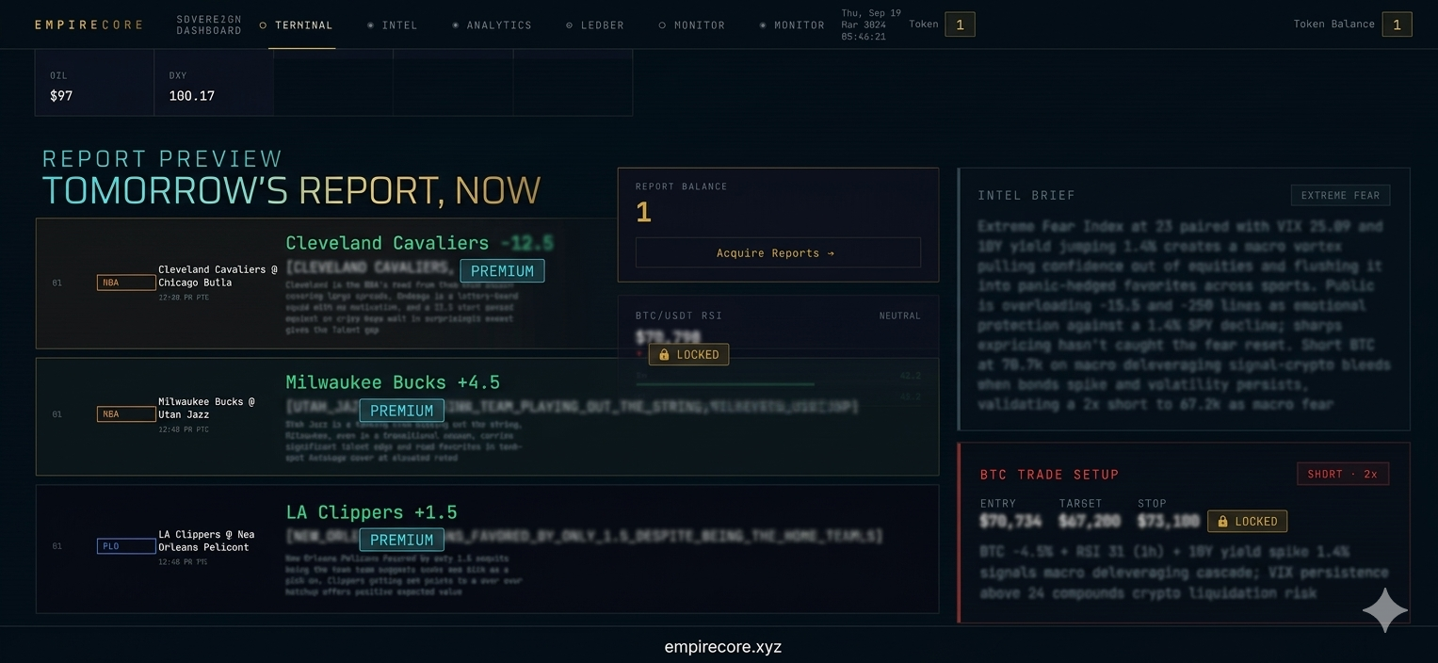Click the EXTREME FEAR badge

click(x=1340, y=196)
